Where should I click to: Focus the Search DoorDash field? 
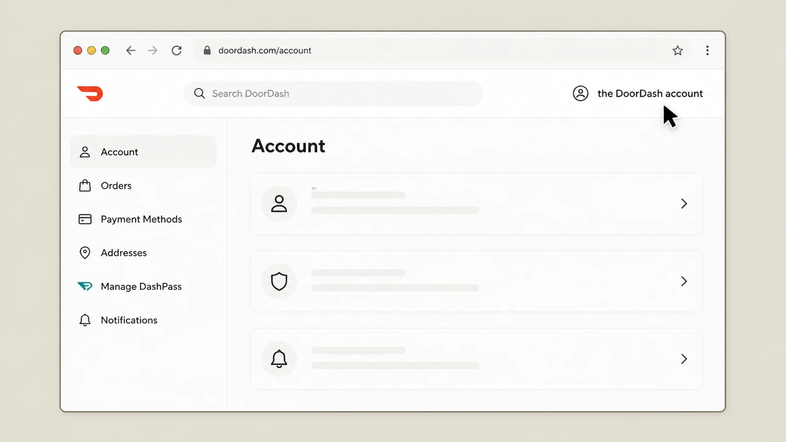pos(334,94)
